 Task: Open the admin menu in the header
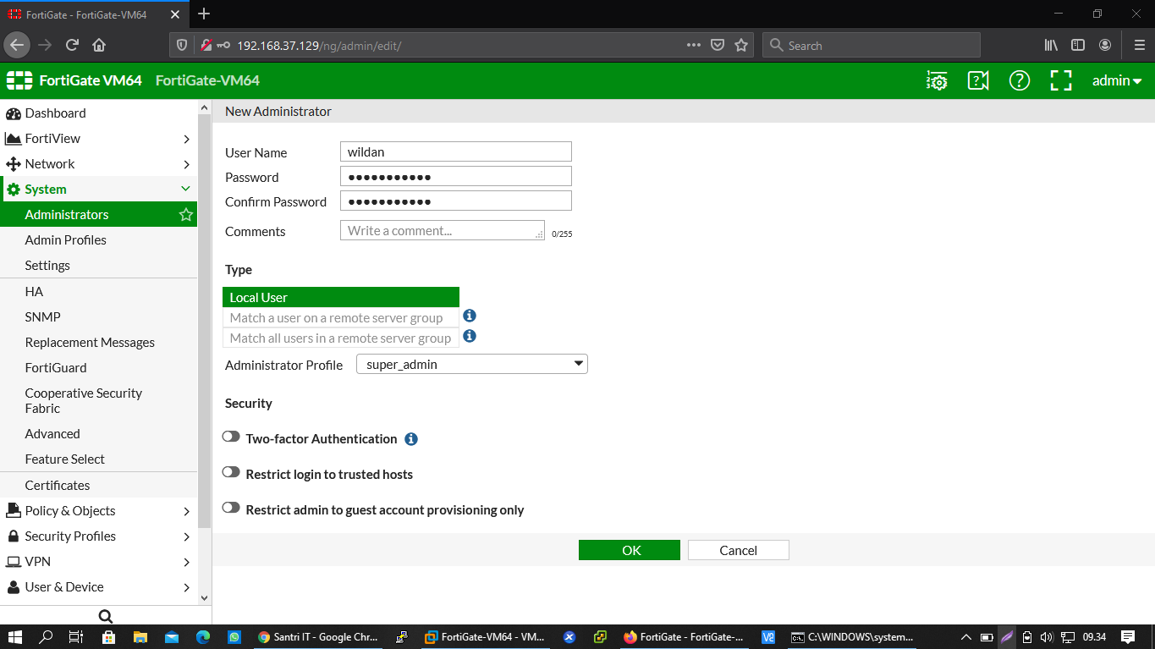(1116, 80)
